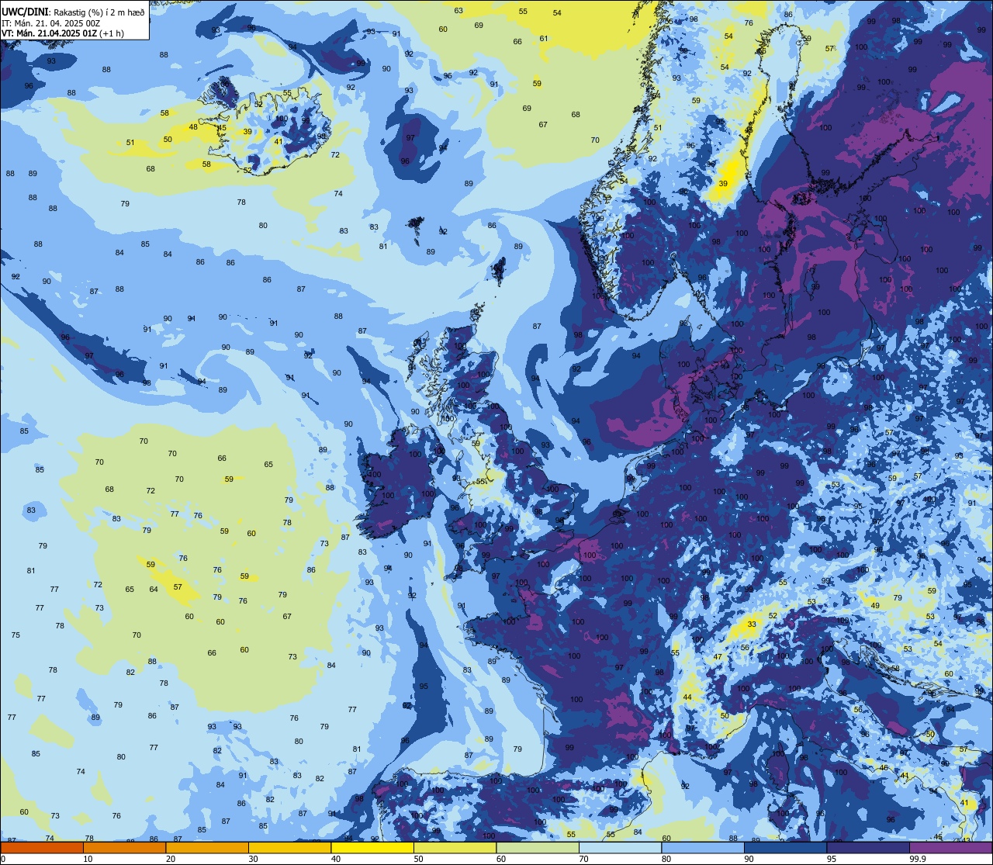Click the 0–10 dark orange legend swatch
Viewport: 993px width, 865px height.
(42, 848)
